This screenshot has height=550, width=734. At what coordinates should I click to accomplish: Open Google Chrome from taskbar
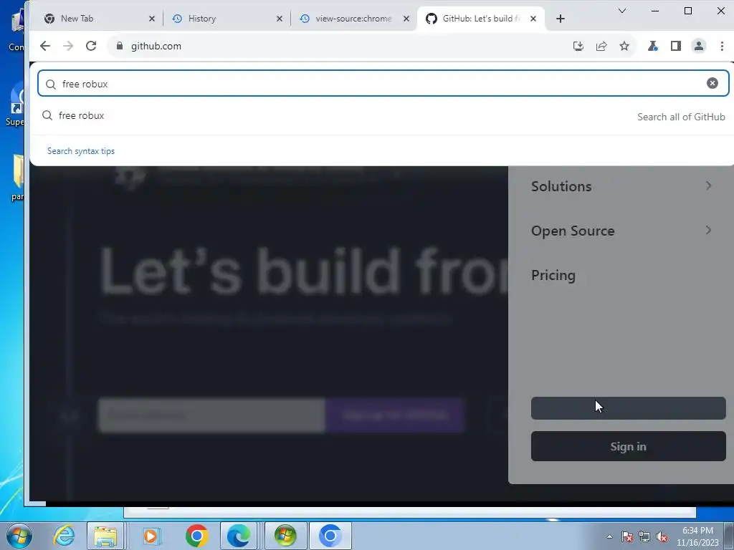point(197,536)
